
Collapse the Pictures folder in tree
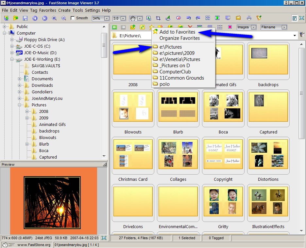tap(19, 105)
